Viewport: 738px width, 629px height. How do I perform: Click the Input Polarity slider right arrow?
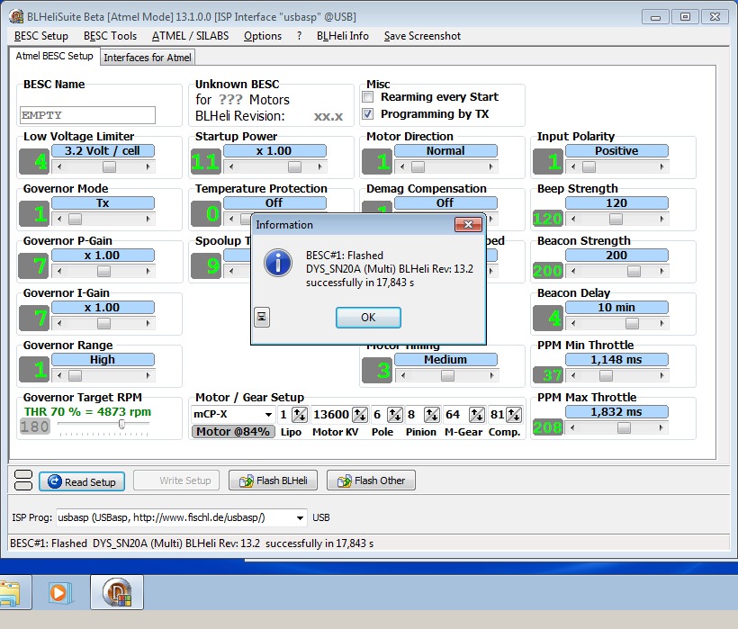662,166
